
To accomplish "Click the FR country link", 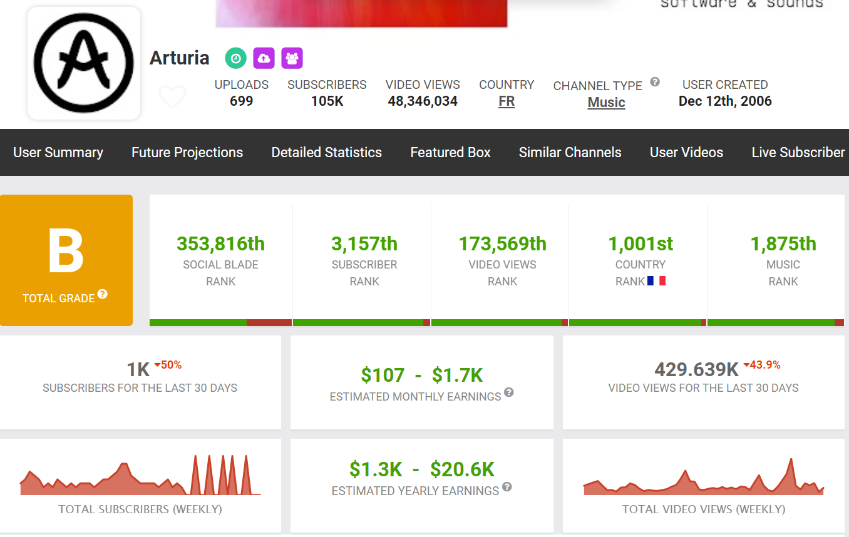I will 507,101.
